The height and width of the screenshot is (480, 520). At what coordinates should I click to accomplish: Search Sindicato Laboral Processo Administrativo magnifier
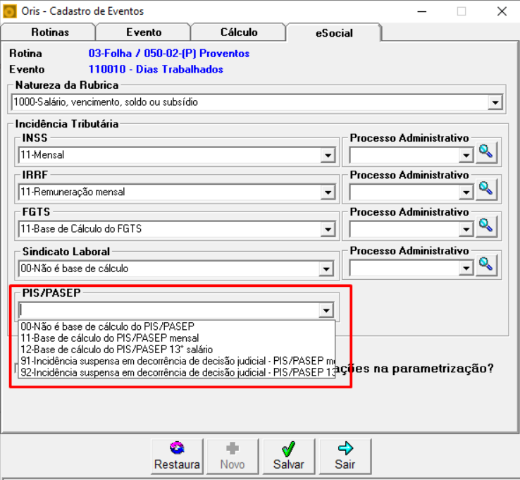(486, 266)
